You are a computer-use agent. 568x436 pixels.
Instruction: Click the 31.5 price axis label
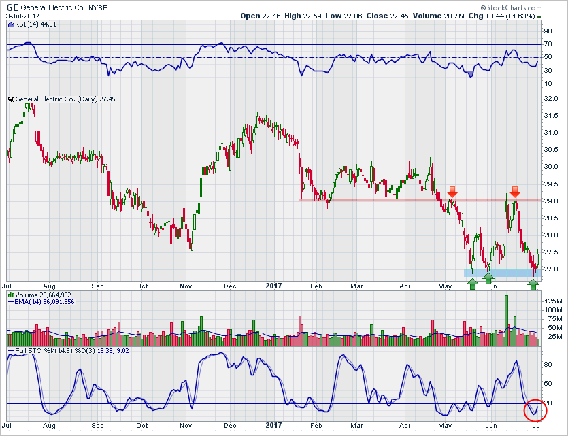pyautogui.click(x=550, y=116)
